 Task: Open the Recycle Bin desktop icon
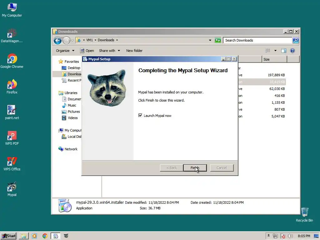304,215
